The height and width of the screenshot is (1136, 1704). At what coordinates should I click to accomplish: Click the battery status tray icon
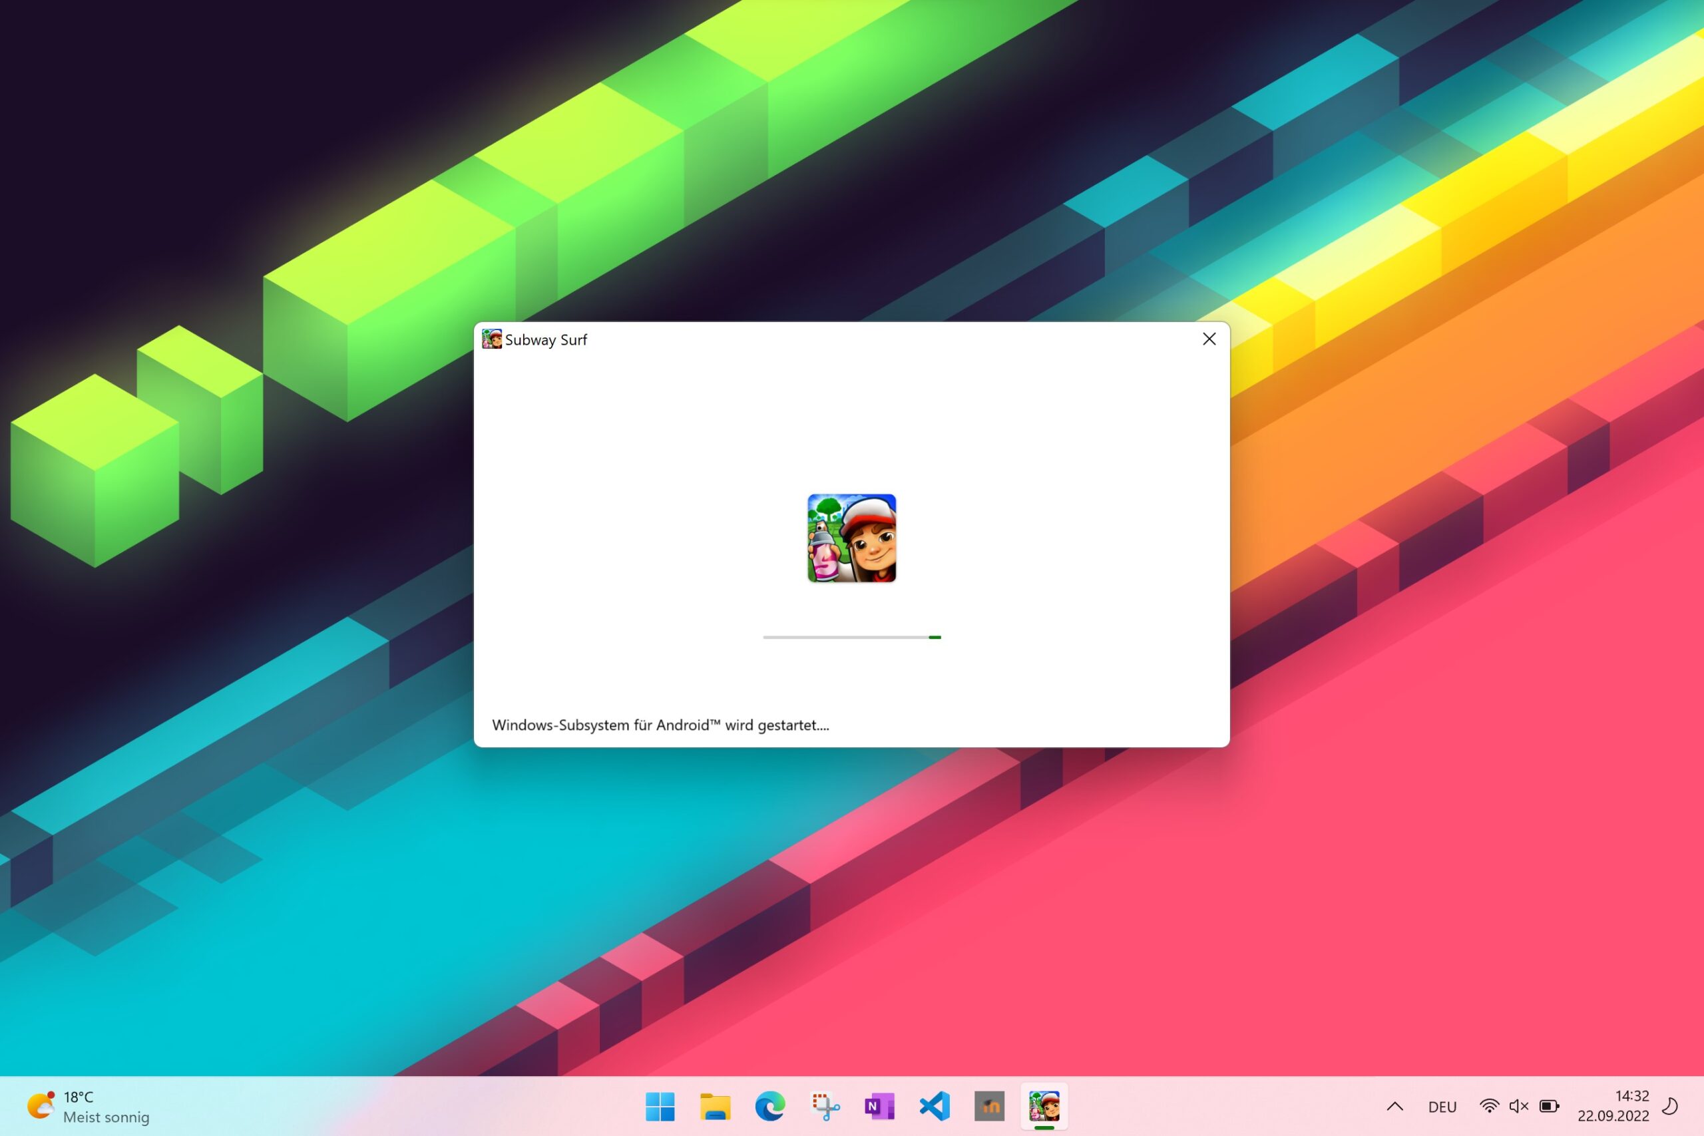(1549, 1106)
